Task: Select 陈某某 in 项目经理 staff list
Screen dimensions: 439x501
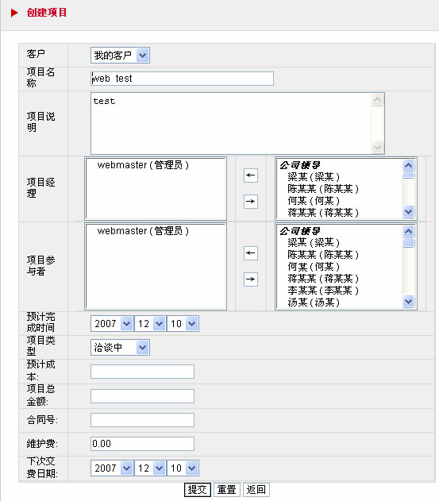Action: 323,189
